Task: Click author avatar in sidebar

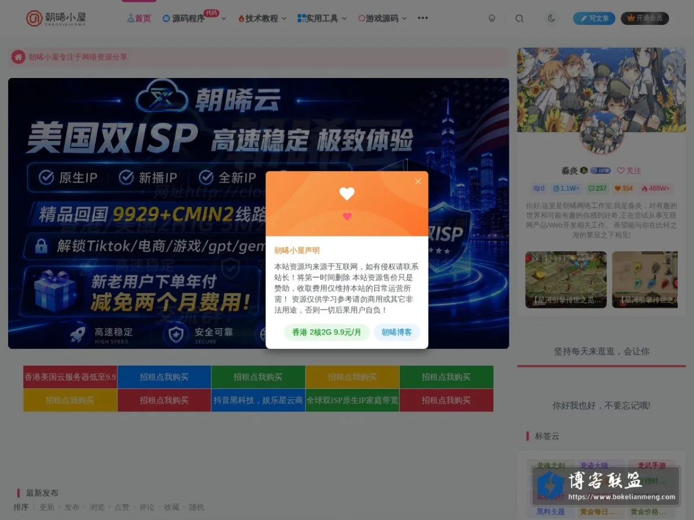Action: point(602,133)
